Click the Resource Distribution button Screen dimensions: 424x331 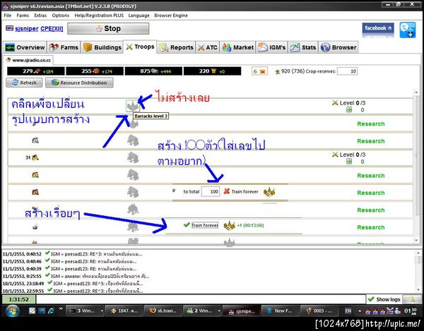tap(79, 83)
